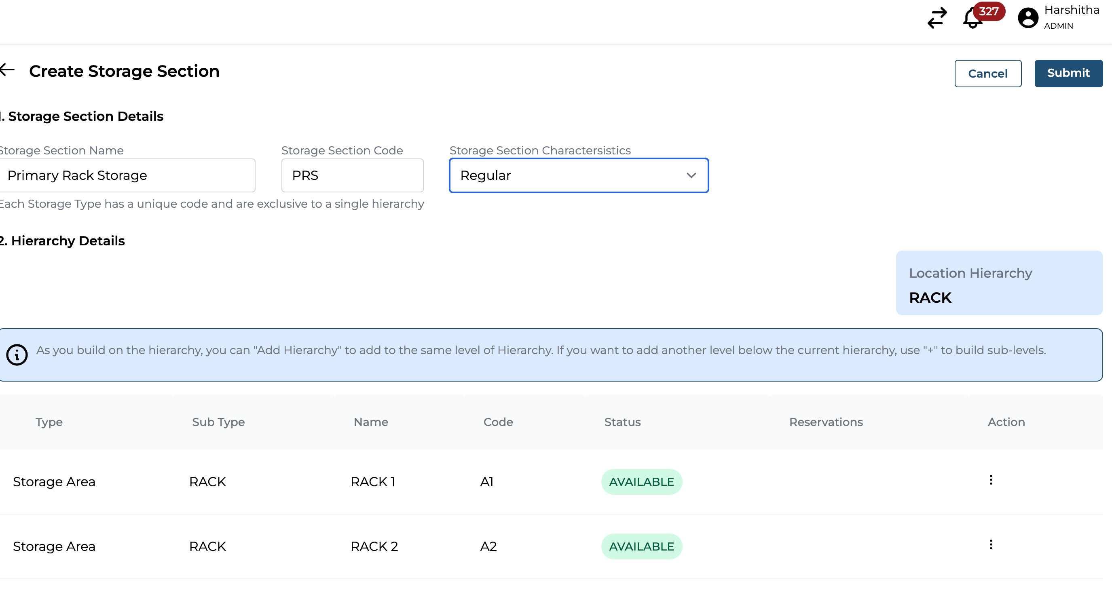Viewport: 1112px width, 616px height.
Task: Click the Status column header
Action: pos(622,422)
